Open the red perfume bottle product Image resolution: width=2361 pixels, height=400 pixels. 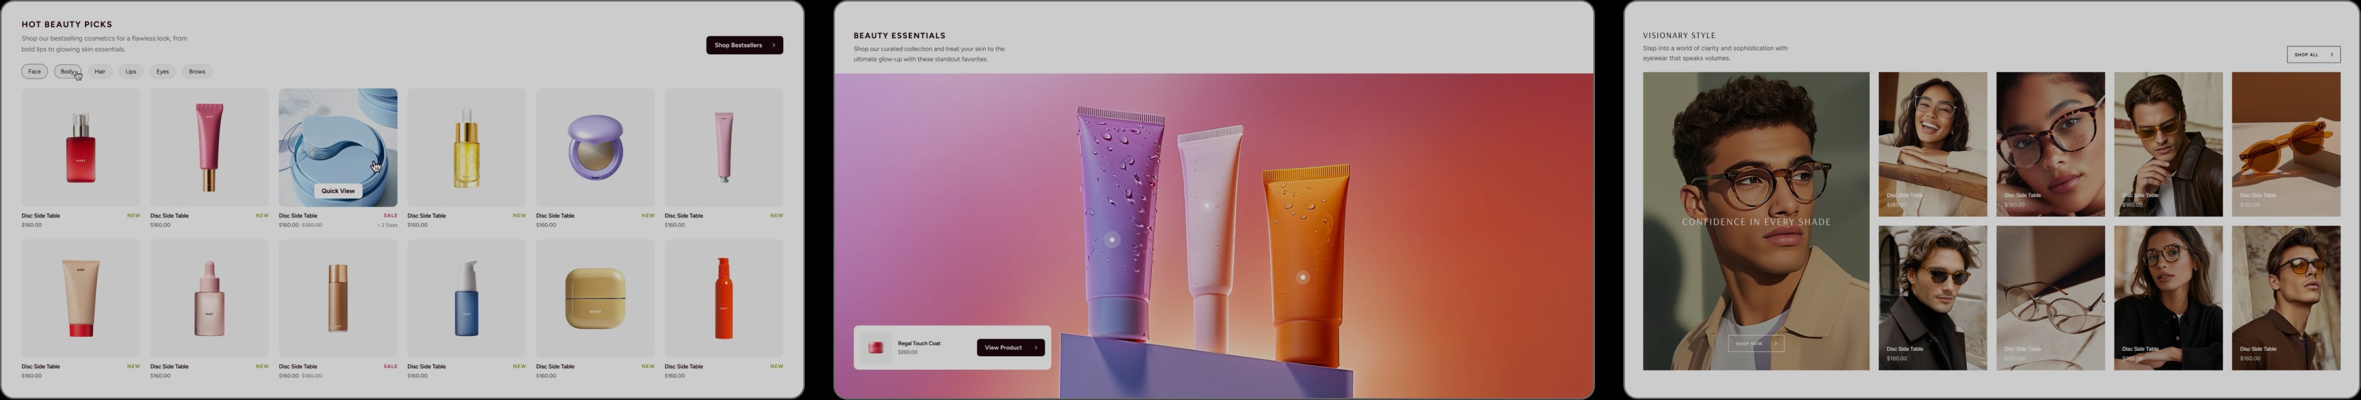pyautogui.click(x=81, y=147)
